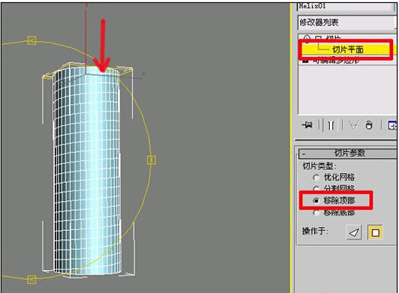Select the 移除顶部 radio button
The image size is (399, 293).
316,200
